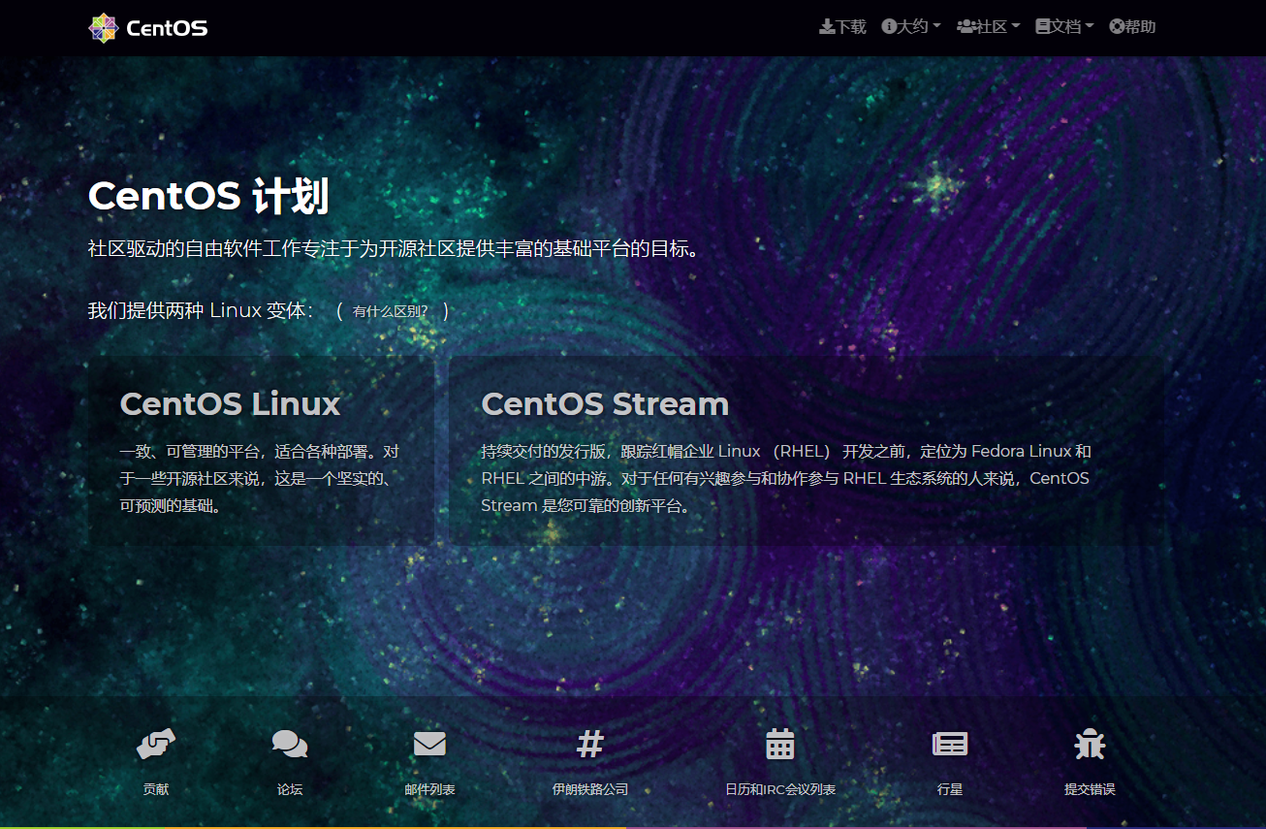The image size is (1266, 829).
Task: Click the info circle icon beside 大约
Action: [x=888, y=27]
